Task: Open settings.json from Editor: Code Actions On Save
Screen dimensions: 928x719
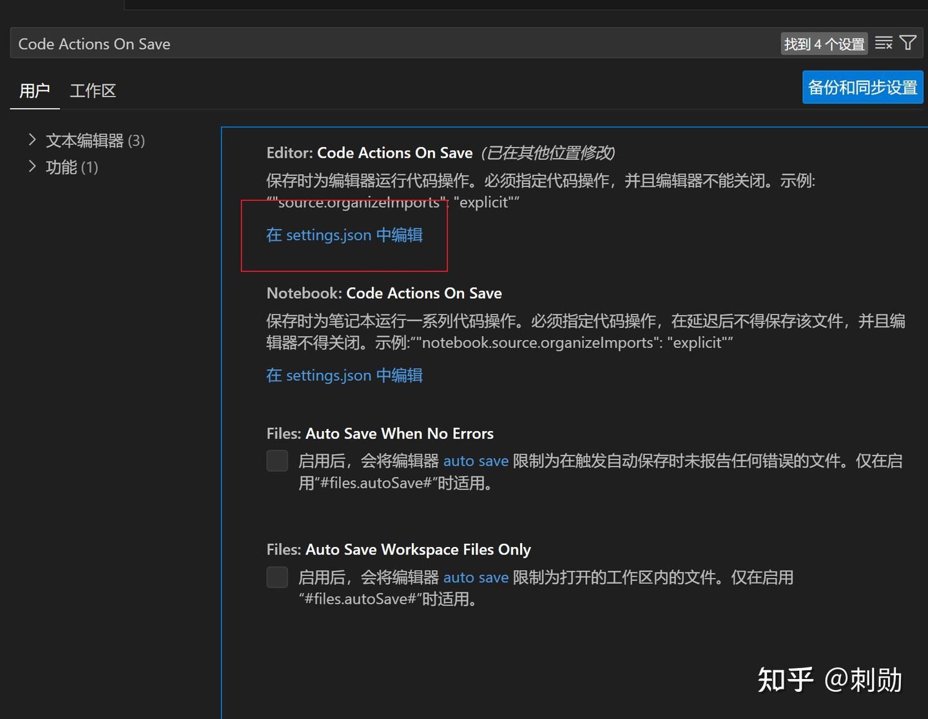Action: 344,235
